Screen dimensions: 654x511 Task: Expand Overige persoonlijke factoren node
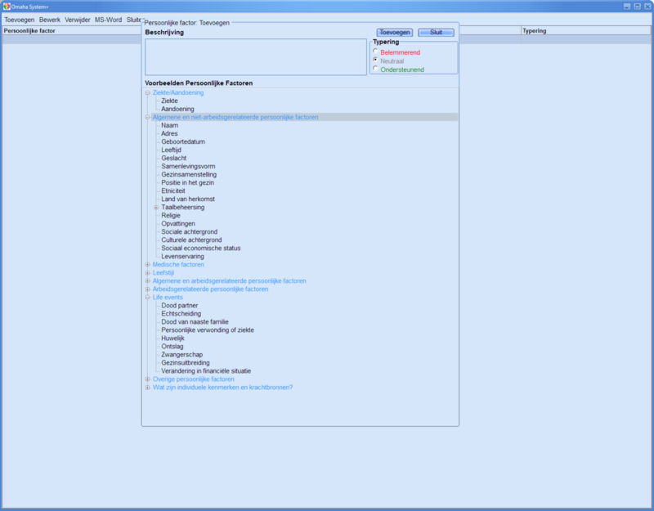(x=148, y=379)
